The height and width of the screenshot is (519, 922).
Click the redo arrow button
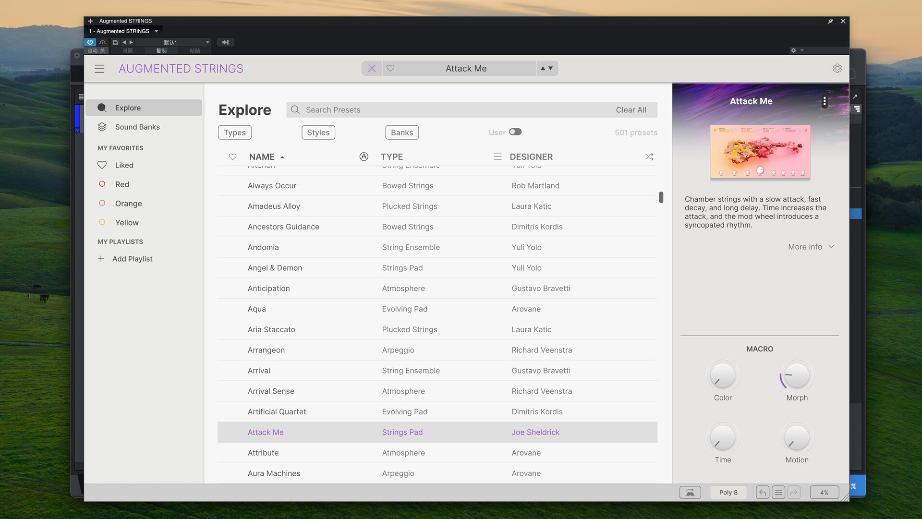click(x=794, y=493)
